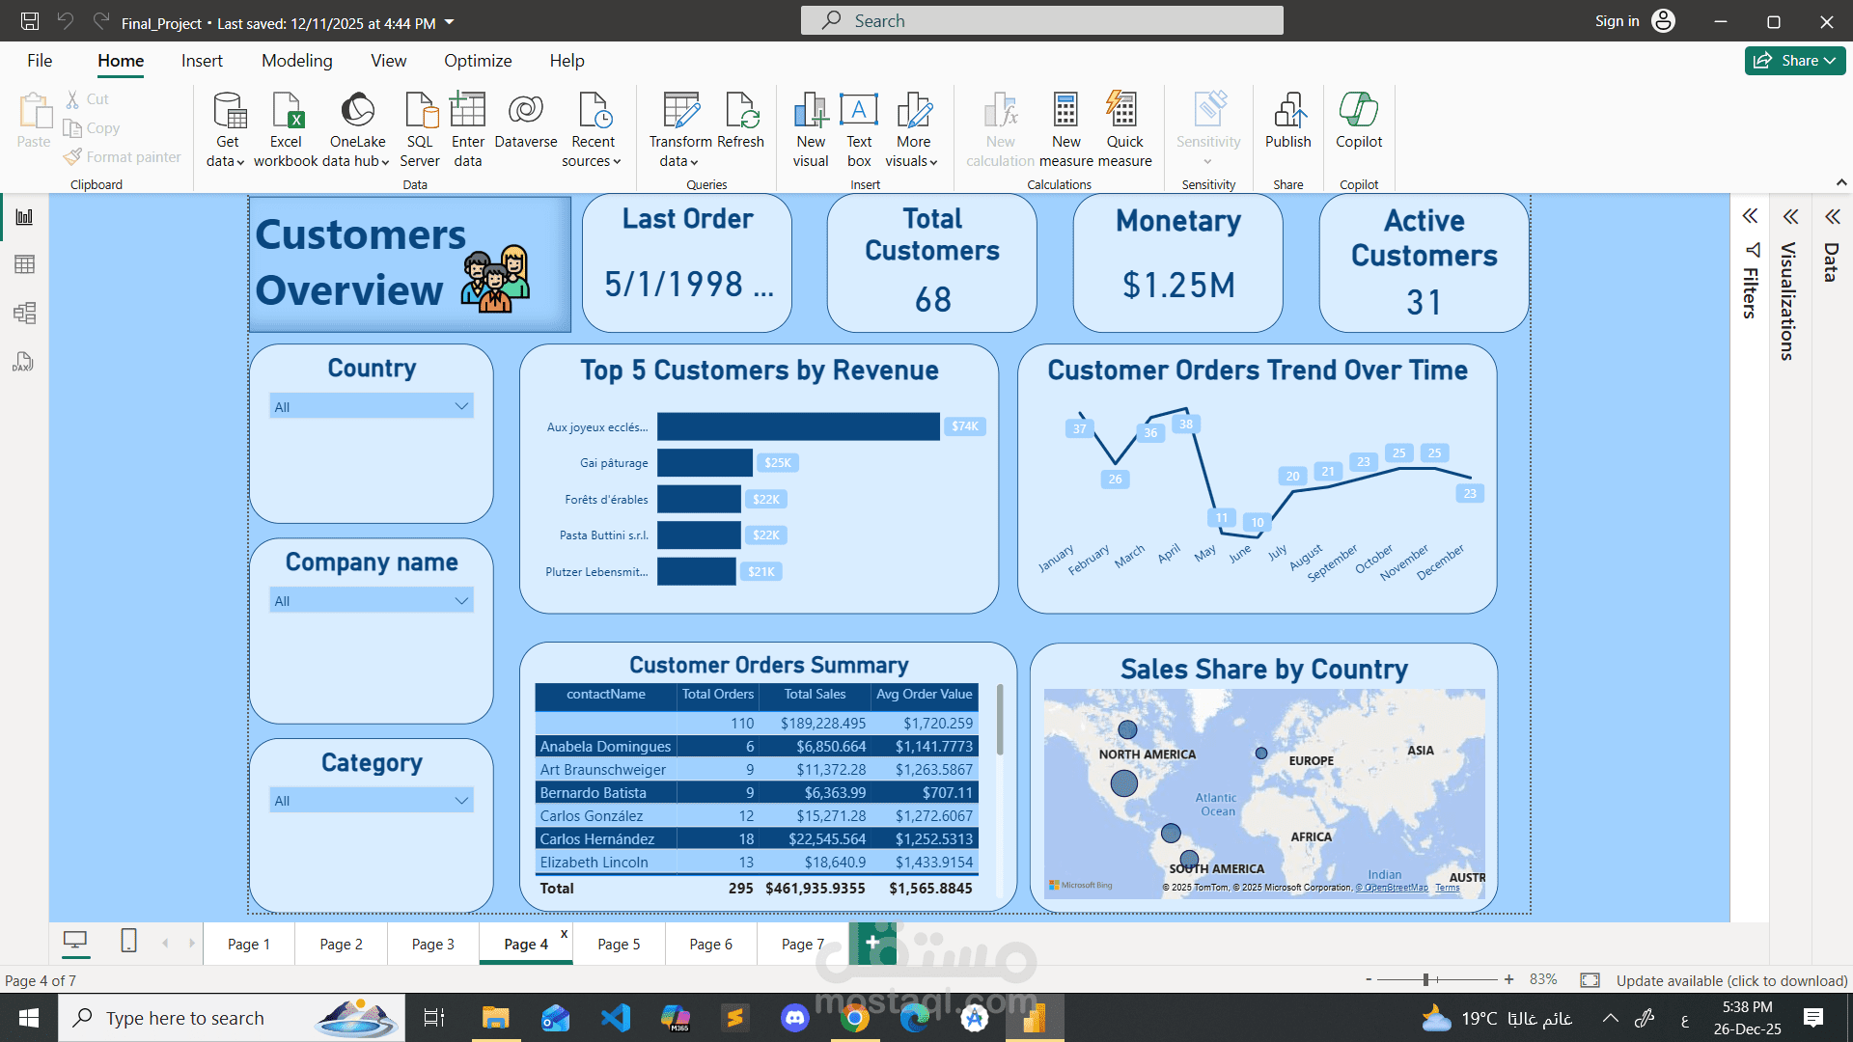1853x1042 pixels.
Task: Switch to mobile layout view
Action: pyautogui.click(x=128, y=941)
